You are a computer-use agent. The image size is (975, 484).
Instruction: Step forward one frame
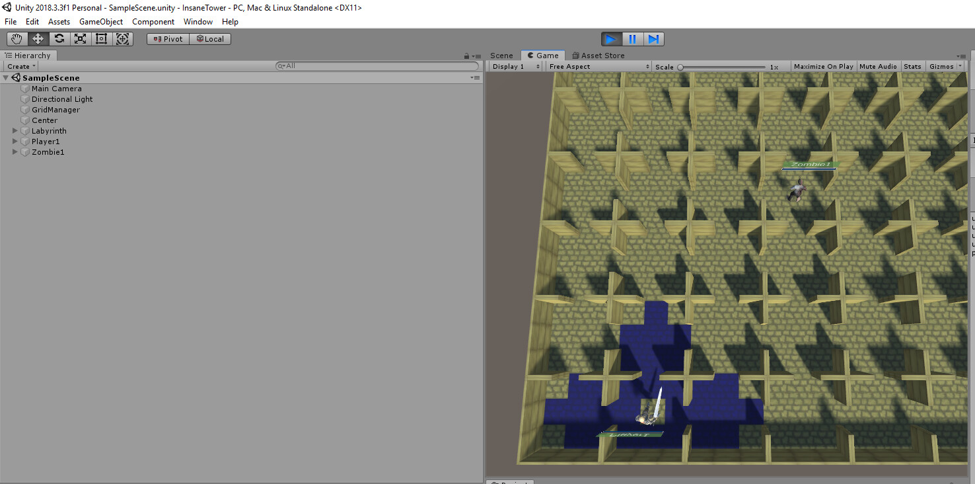point(653,38)
